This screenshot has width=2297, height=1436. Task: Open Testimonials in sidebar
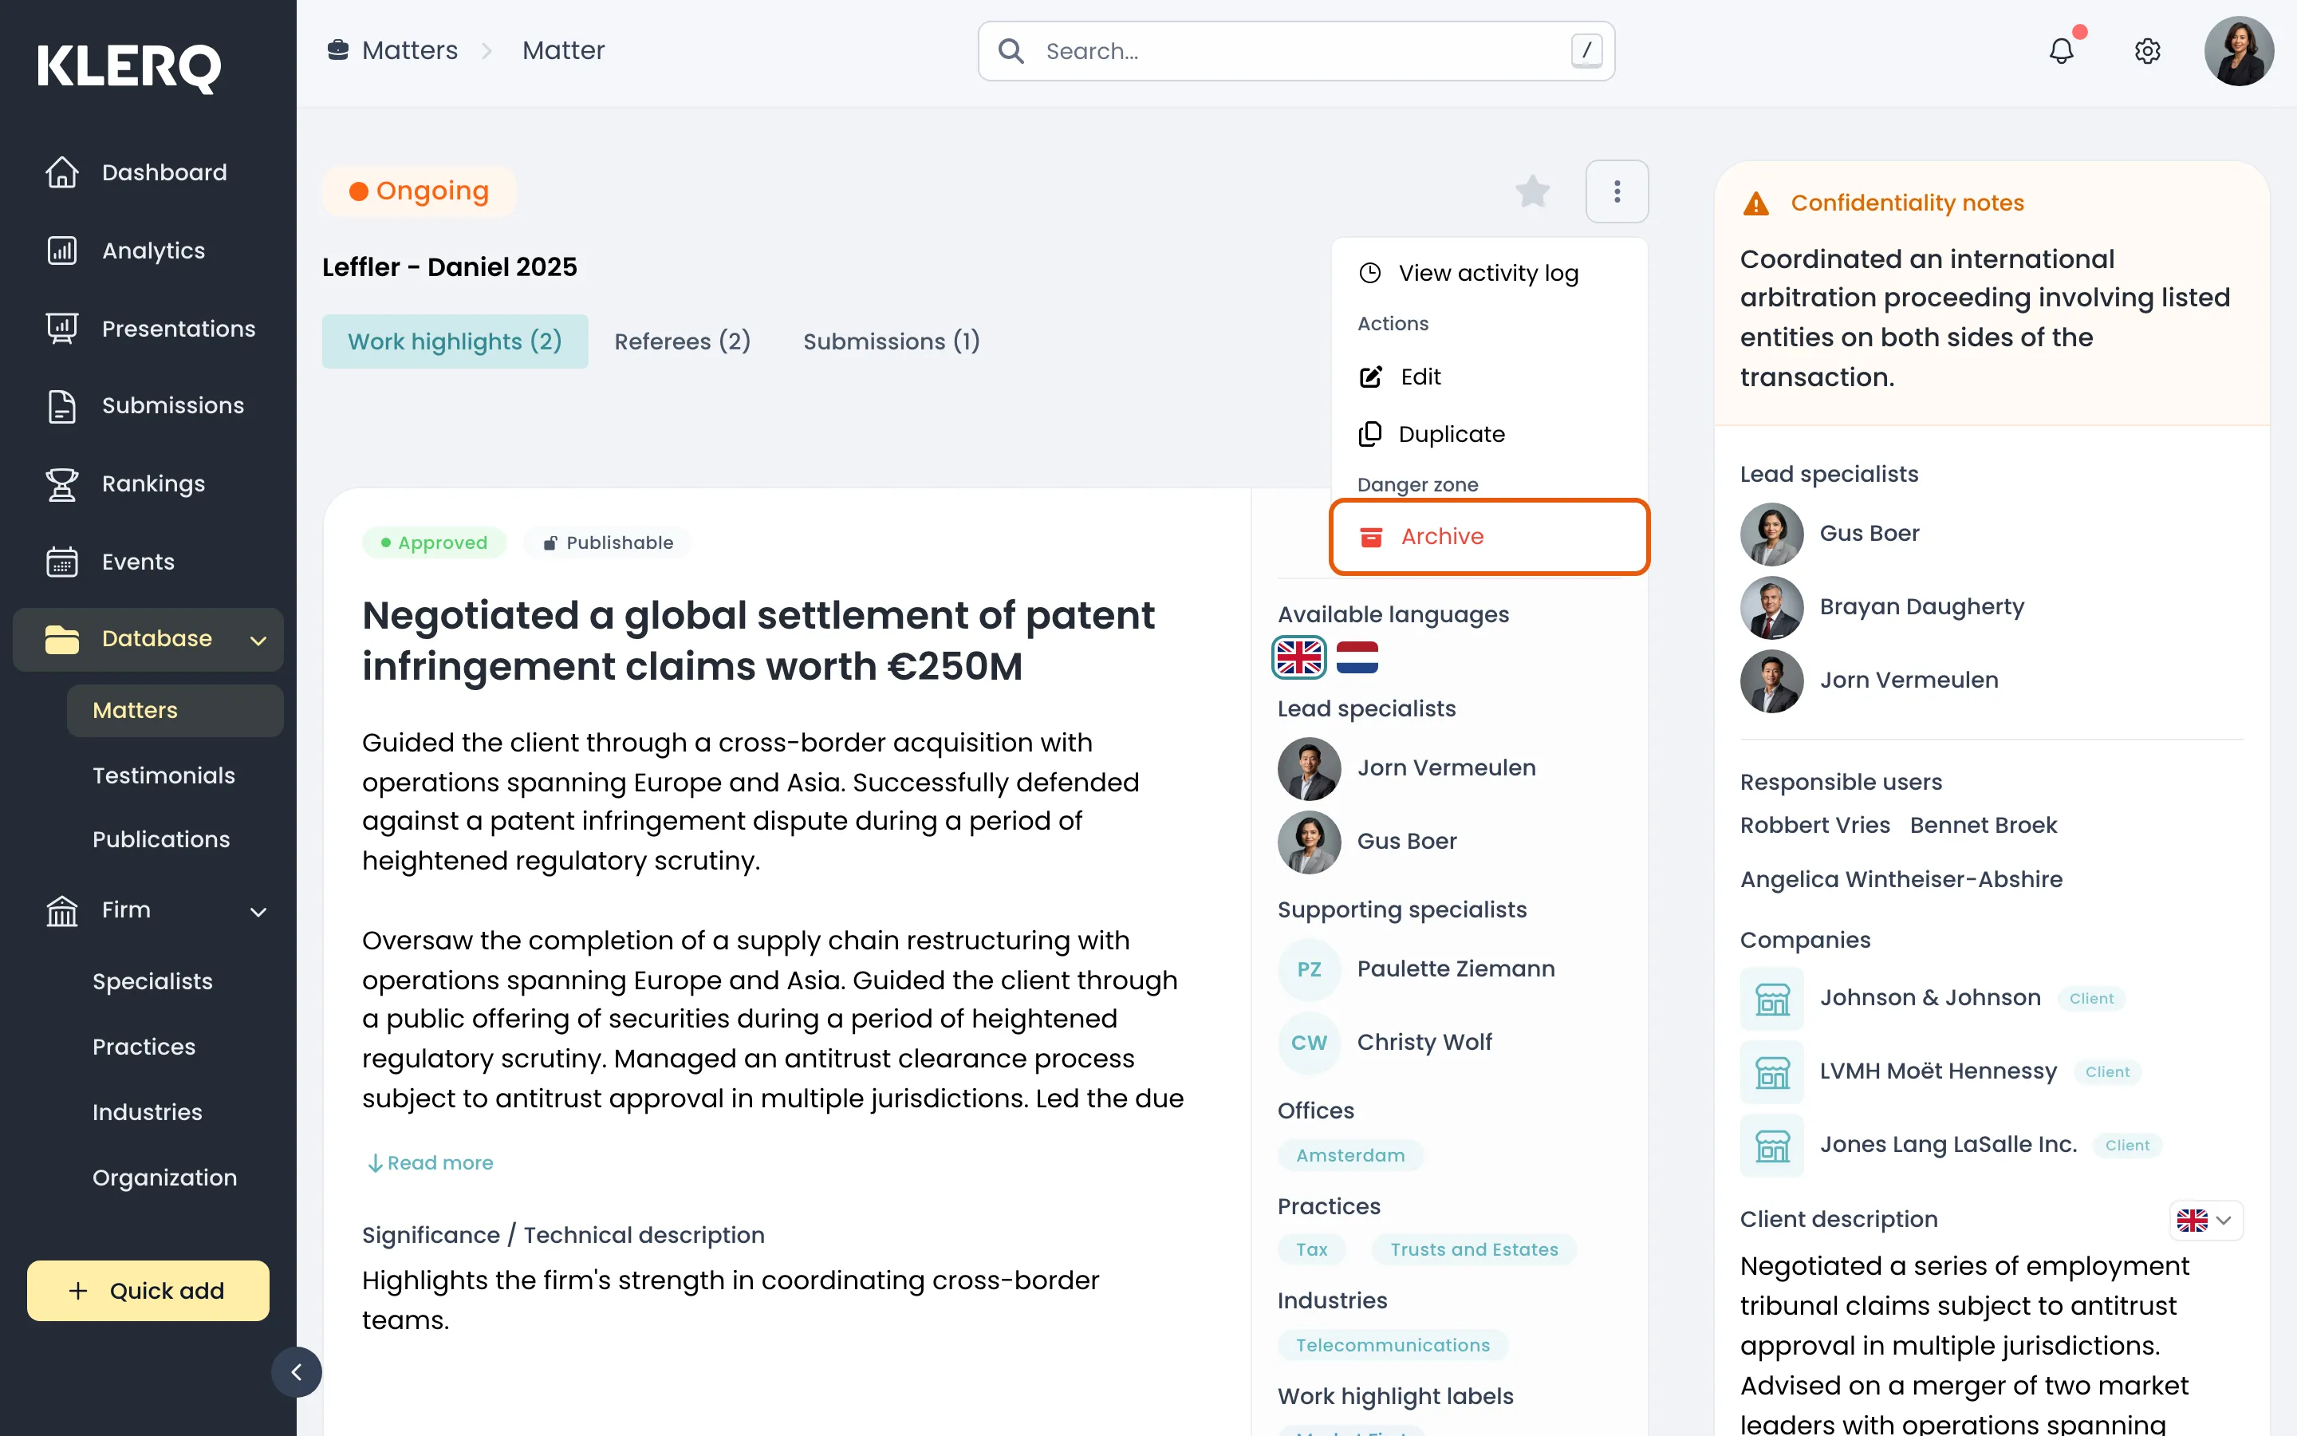click(164, 776)
